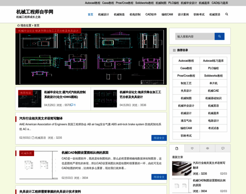Image resolution: width=246 pixels, height=194 pixels.
Task: Click into the 输入搜索内容 search field
Action: 195,37
